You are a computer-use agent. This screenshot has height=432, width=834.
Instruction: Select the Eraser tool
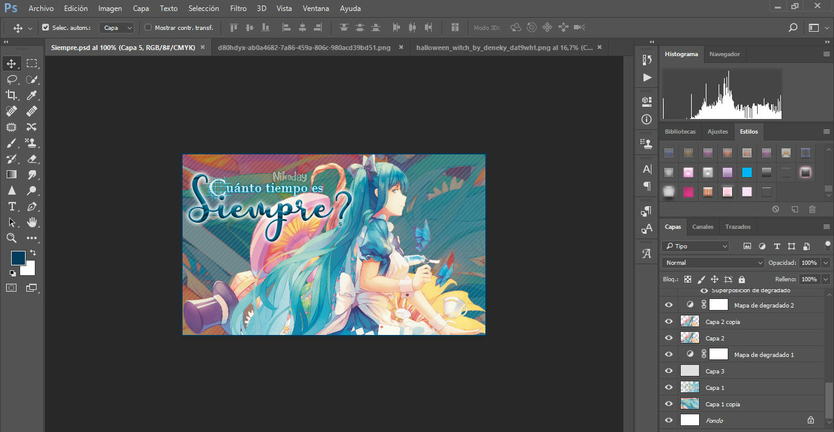click(x=32, y=159)
